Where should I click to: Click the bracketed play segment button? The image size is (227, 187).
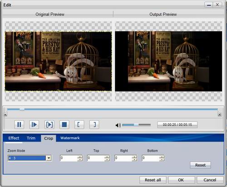pos(49,125)
